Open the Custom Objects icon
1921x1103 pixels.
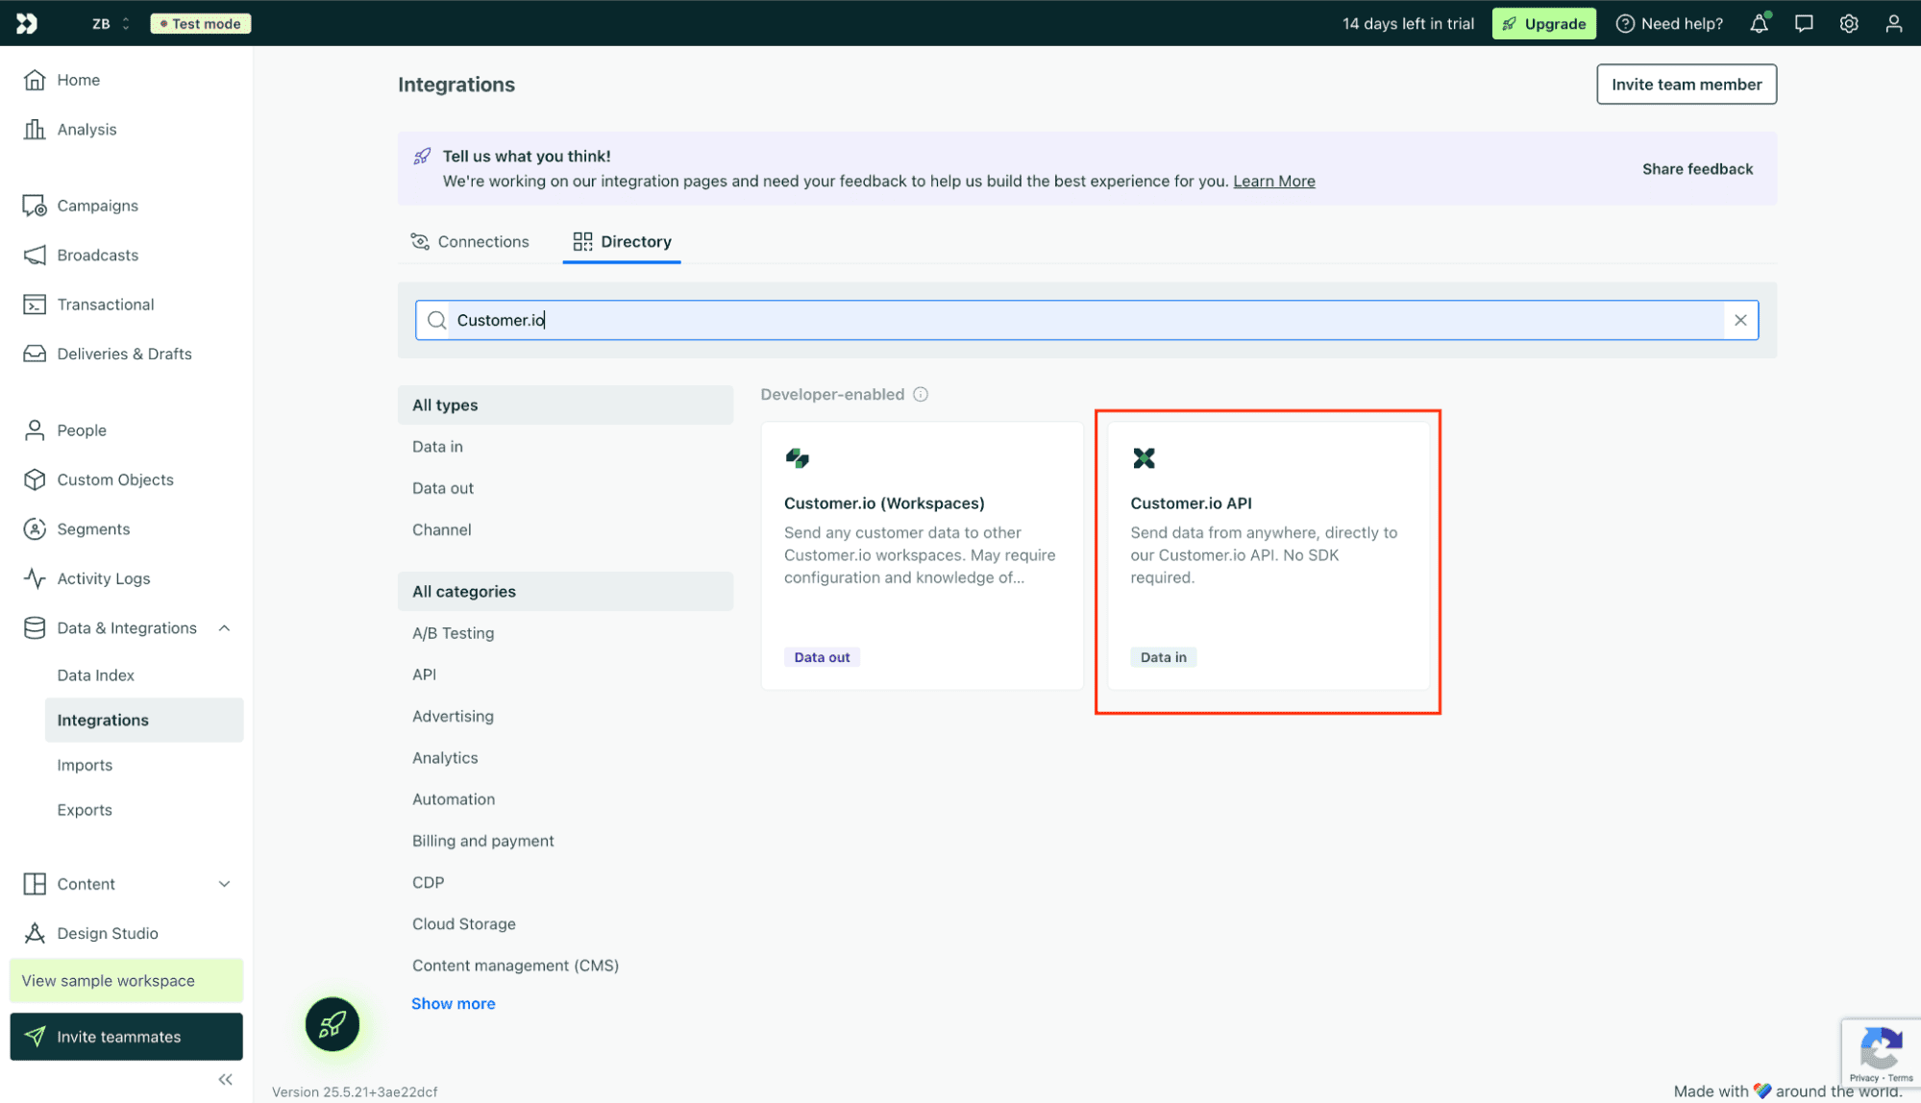point(34,479)
